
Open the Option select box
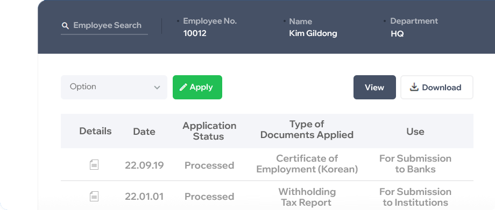point(114,88)
